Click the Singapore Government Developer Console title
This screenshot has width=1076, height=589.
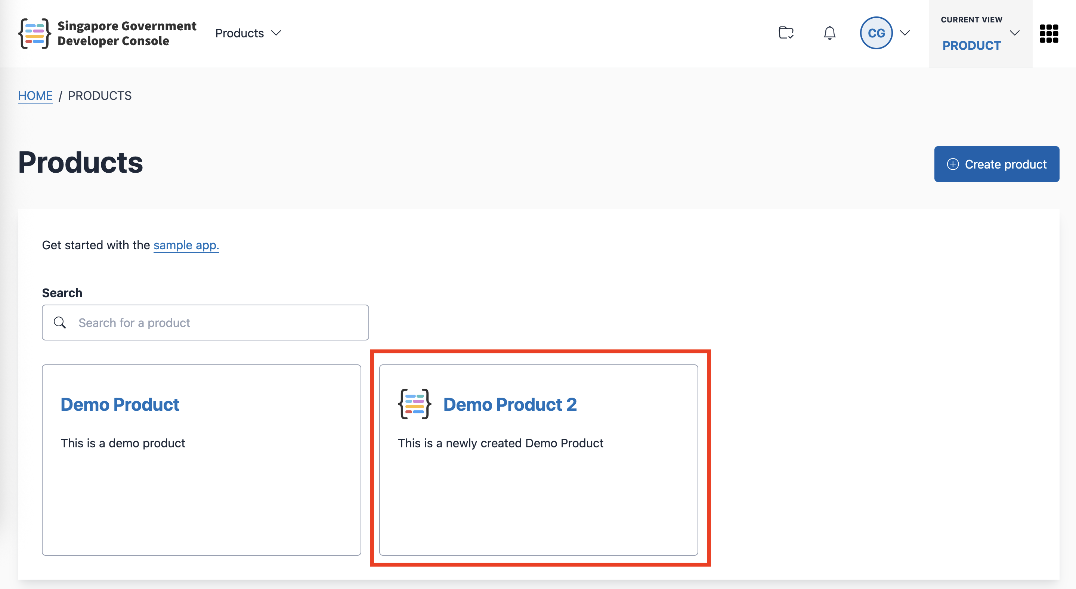[x=127, y=33]
